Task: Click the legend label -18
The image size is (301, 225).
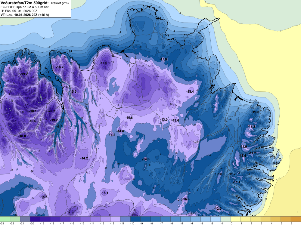Action: 52,223
